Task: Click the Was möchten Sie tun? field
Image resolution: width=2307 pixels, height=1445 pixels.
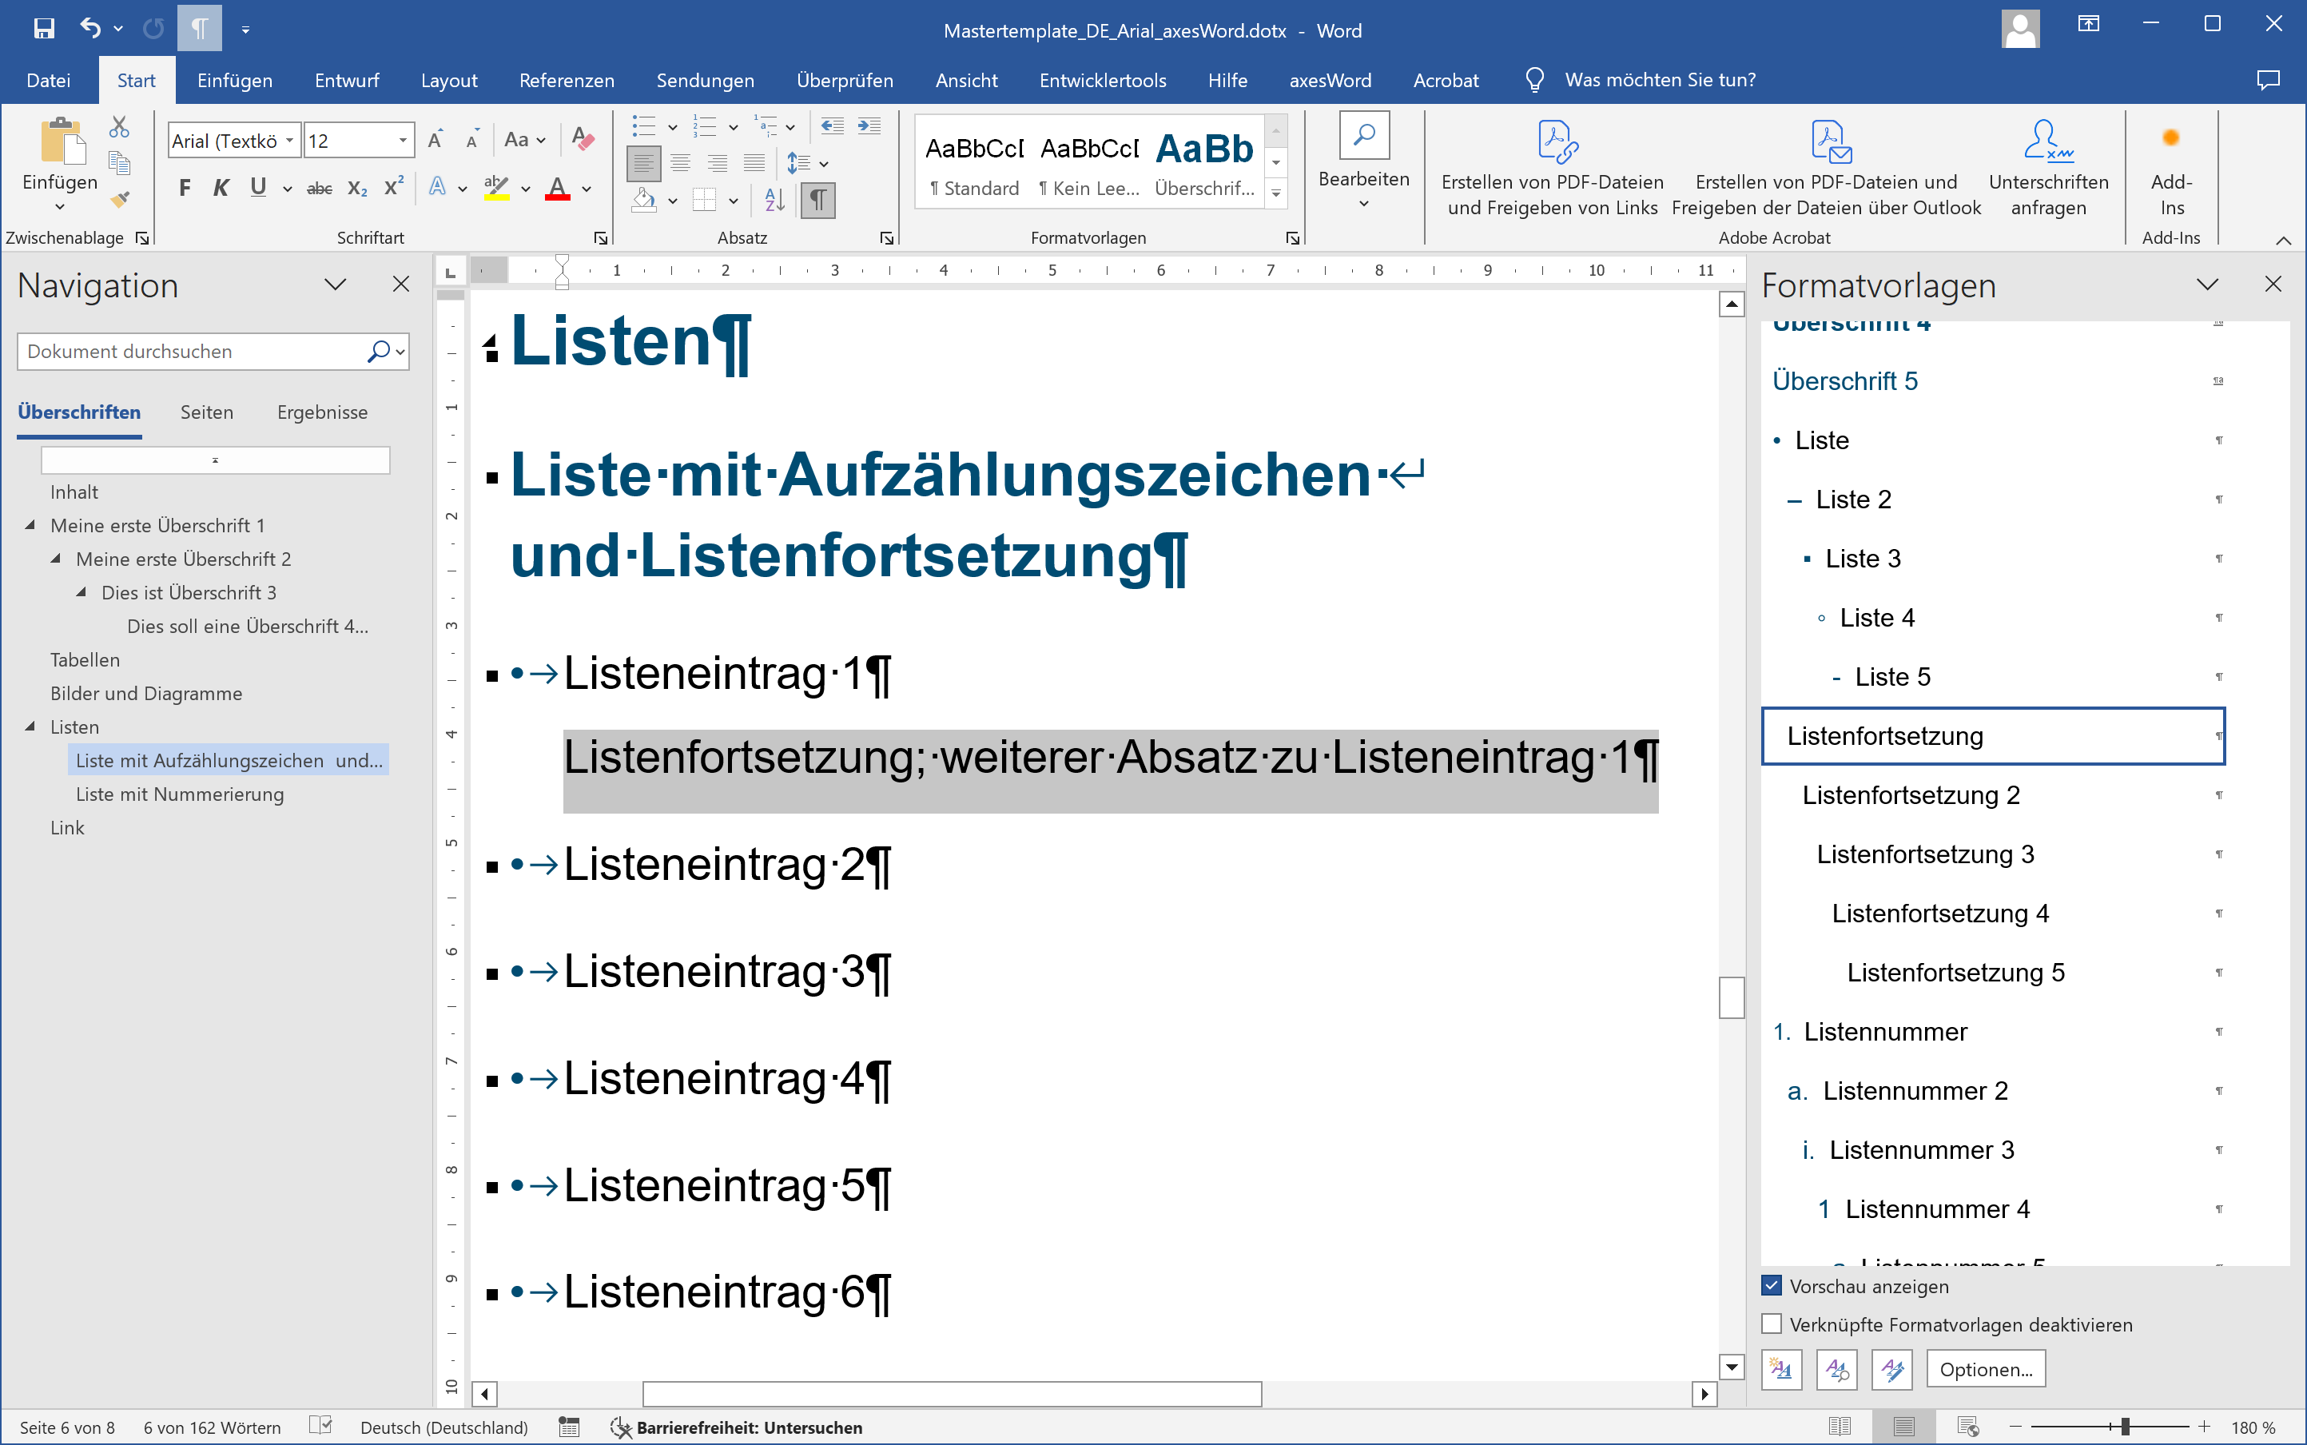Action: tap(1659, 80)
